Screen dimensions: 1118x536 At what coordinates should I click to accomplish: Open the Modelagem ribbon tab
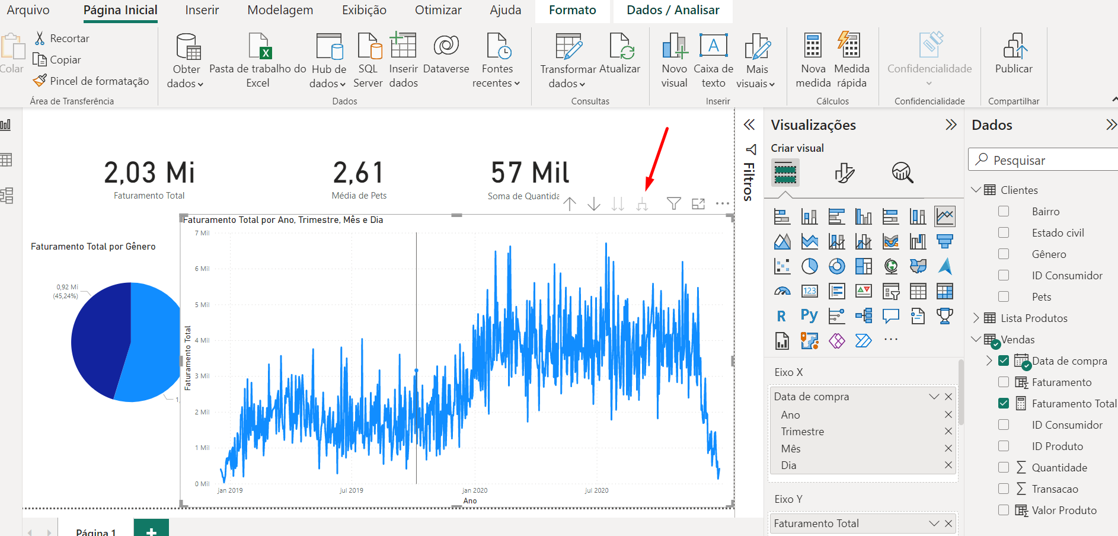point(280,10)
